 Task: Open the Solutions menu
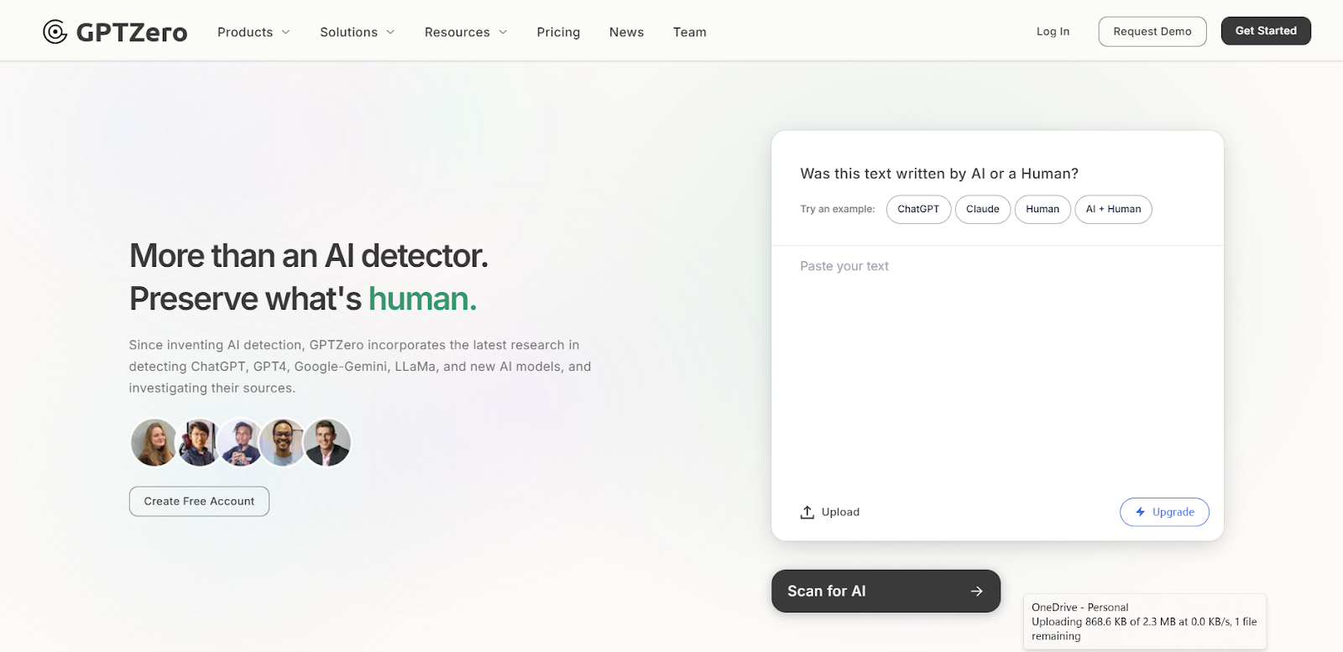[358, 32]
